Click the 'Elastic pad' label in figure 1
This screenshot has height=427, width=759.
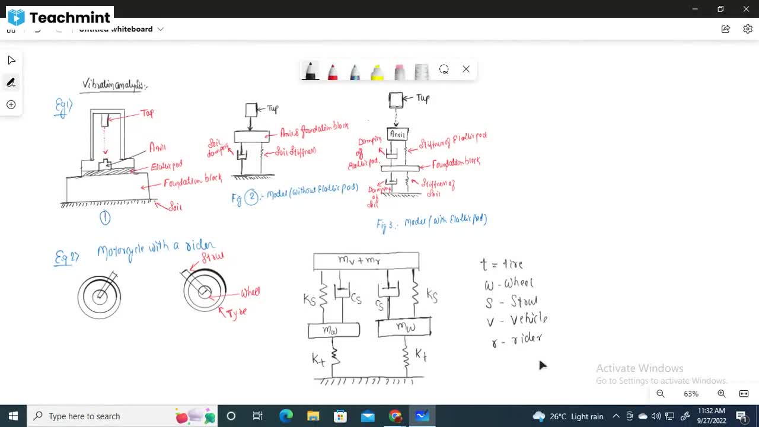[166, 166]
